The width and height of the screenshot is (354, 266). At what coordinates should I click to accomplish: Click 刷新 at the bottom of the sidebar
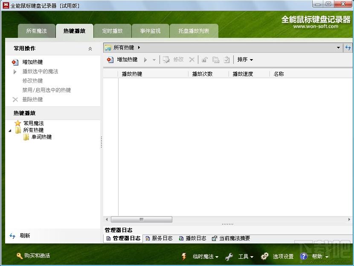click(x=25, y=236)
